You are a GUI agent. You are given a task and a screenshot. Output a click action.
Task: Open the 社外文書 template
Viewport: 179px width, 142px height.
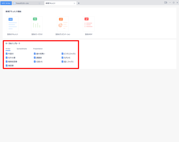tap(12, 58)
